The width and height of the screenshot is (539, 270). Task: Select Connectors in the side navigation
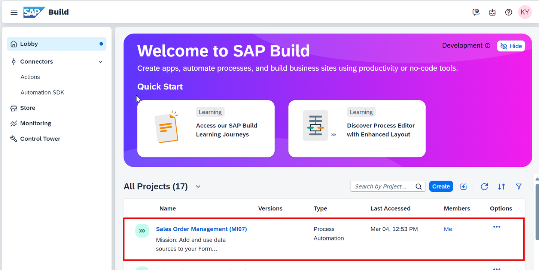click(x=57, y=62)
